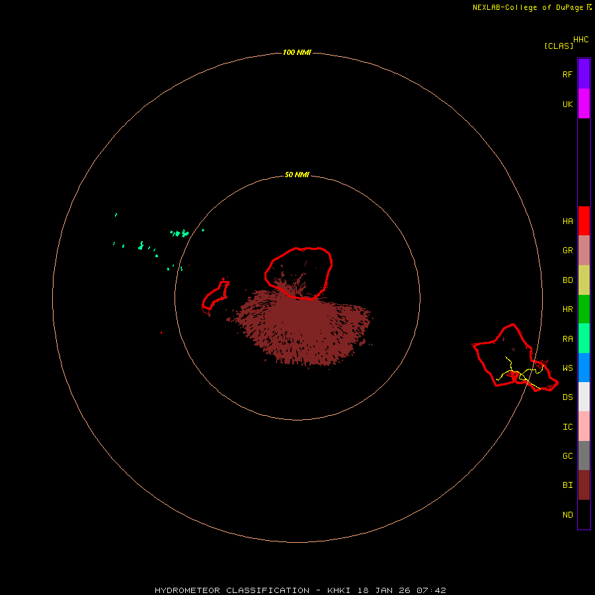Click the WS legend label

pyautogui.click(x=567, y=368)
